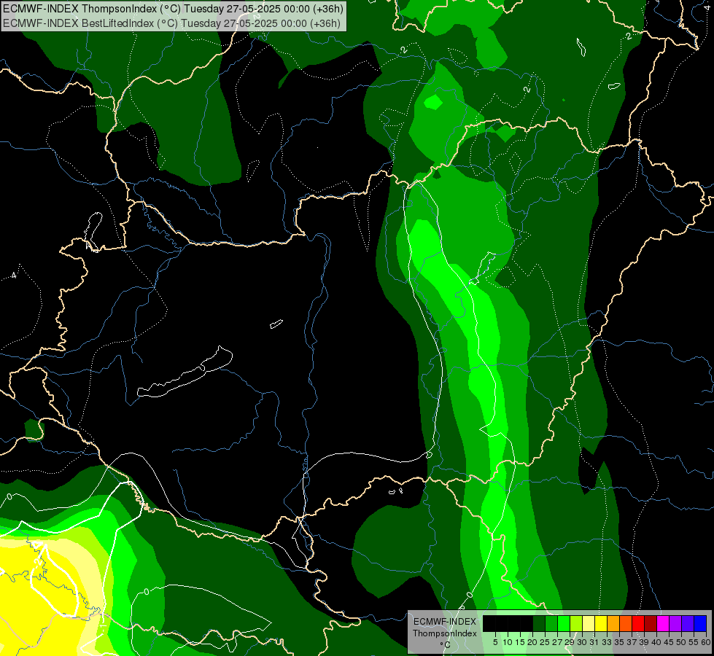Screen dimensions: 714x656
Task: Click the legend tick label 29
Action: (570, 642)
